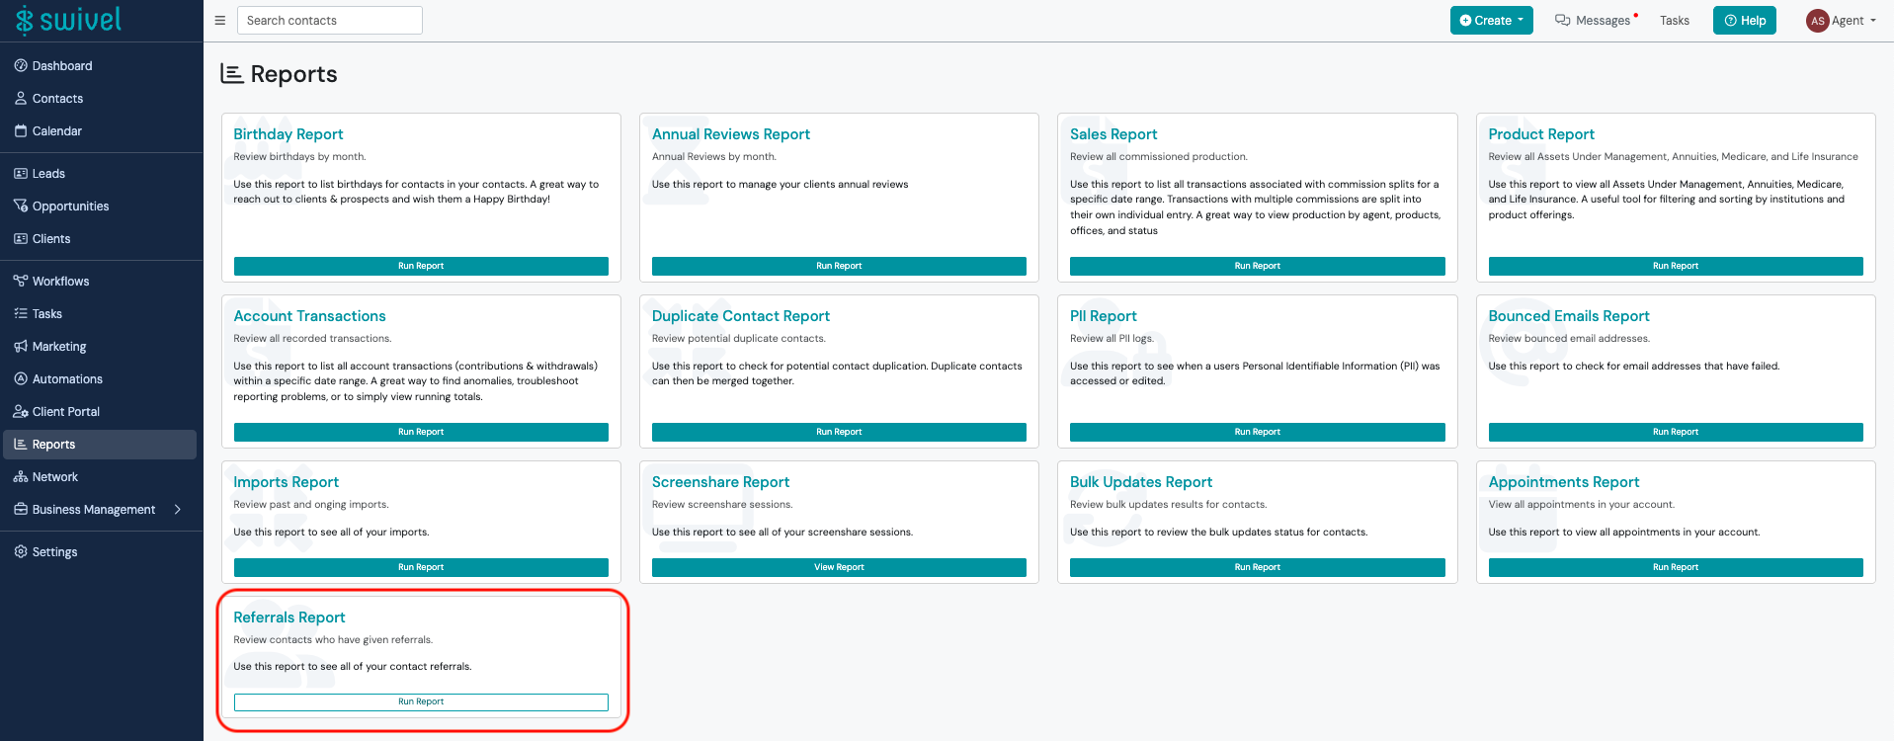Go to Business Management menu item
The height and width of the screenshot is (741, 1894).
point(100,510)
